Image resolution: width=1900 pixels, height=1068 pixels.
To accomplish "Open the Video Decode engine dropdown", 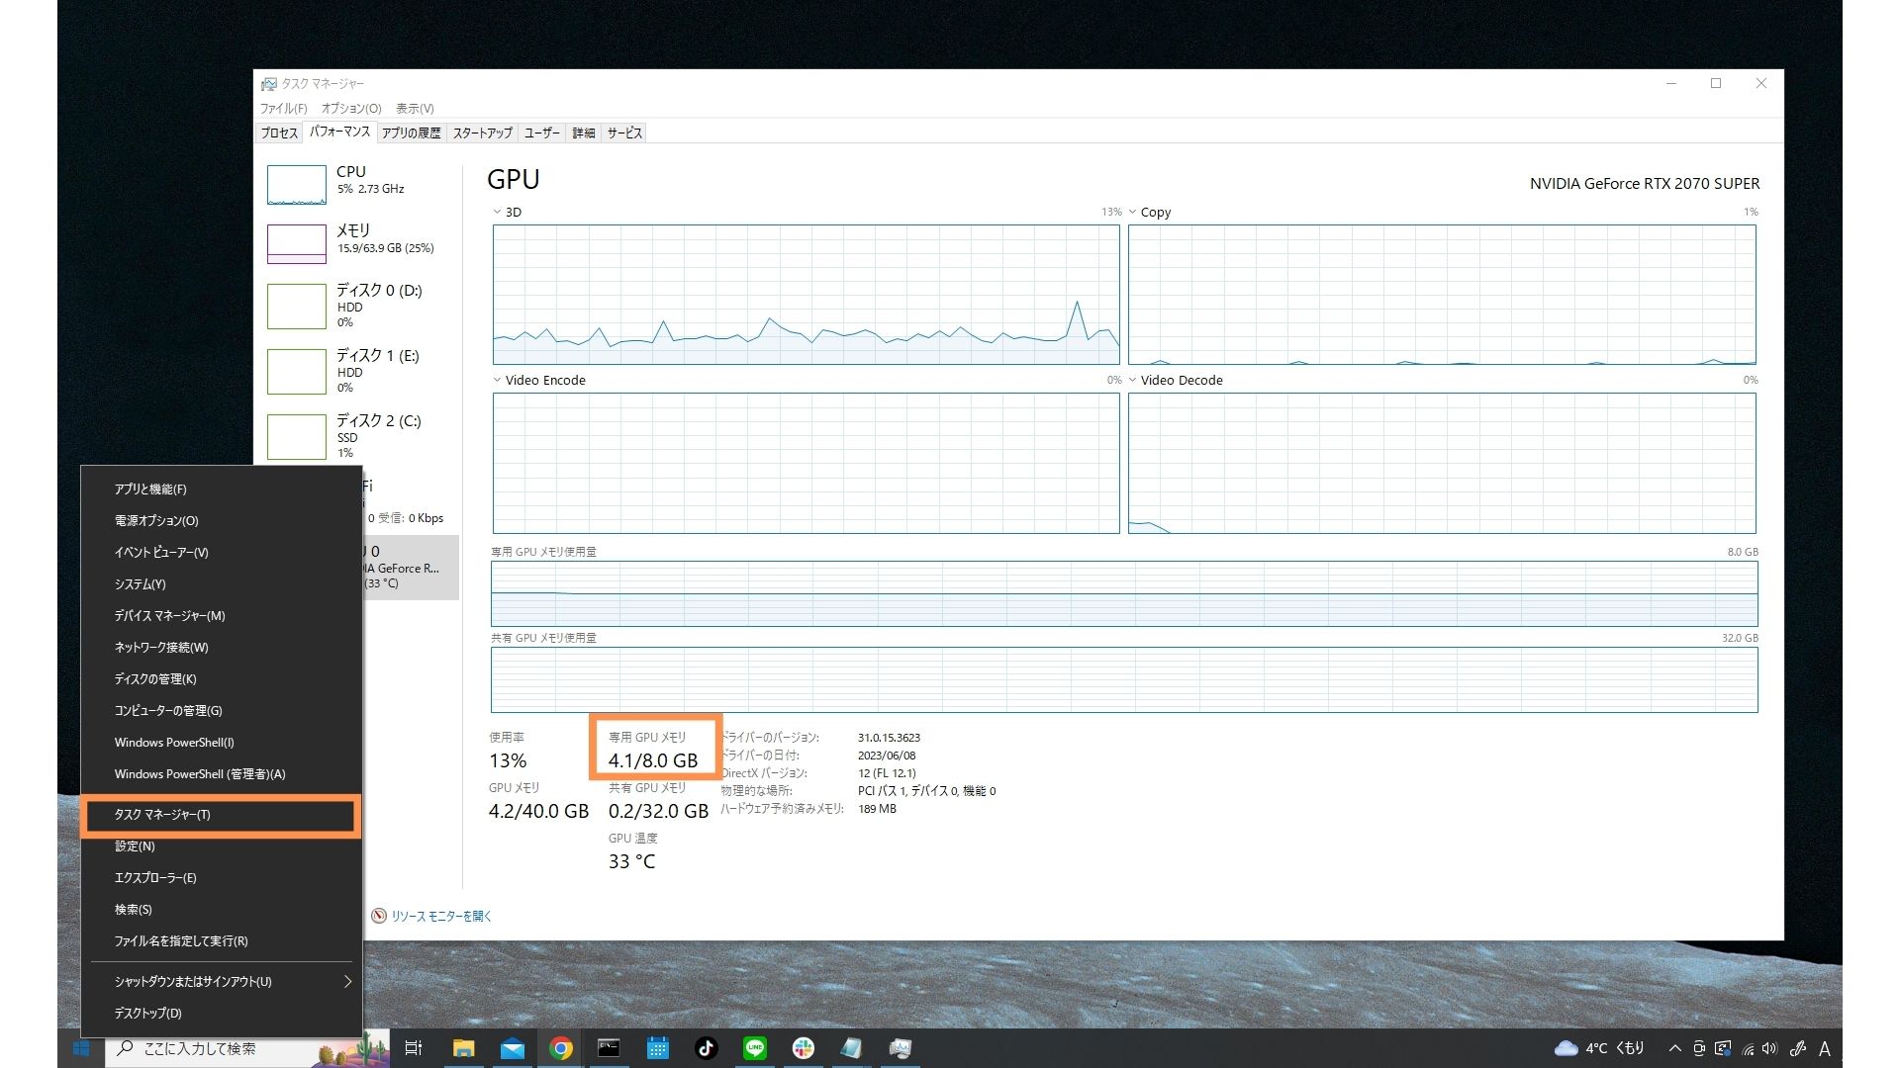I will pyautogui.click(x=1132, y=380).
